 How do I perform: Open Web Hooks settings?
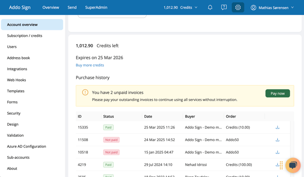coord(16,80)
